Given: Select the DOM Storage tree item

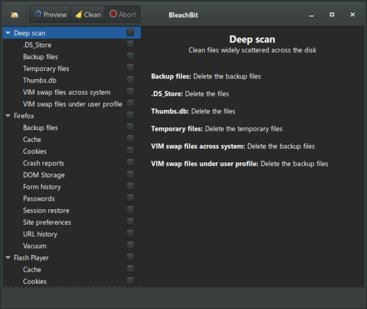Looking at the screenshot, I should [x=72, y=175].
